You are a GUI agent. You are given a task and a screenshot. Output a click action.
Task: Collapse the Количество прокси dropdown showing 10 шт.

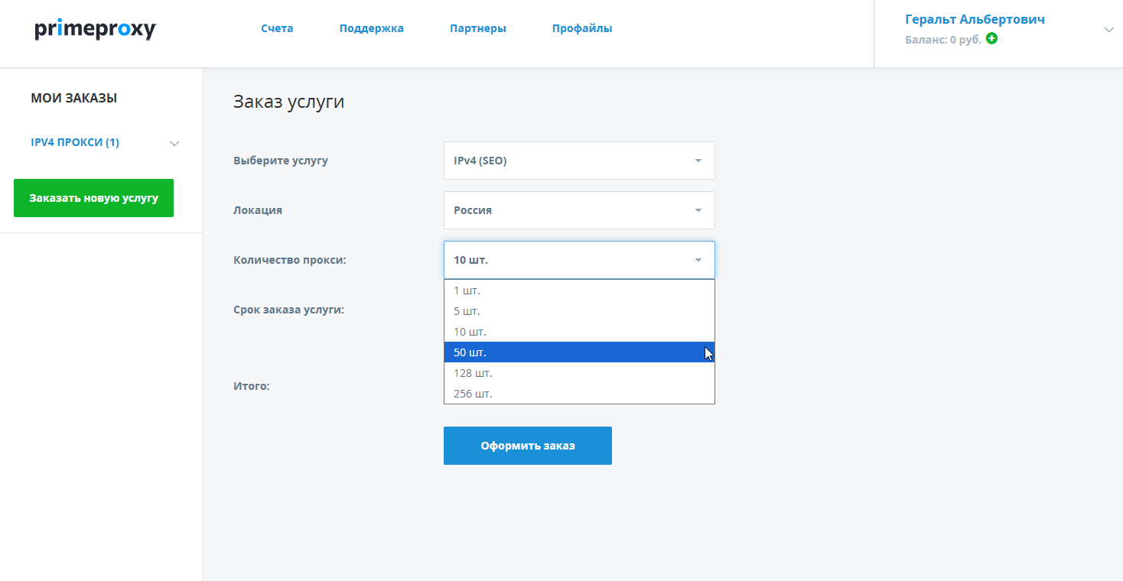click(579, 260)
